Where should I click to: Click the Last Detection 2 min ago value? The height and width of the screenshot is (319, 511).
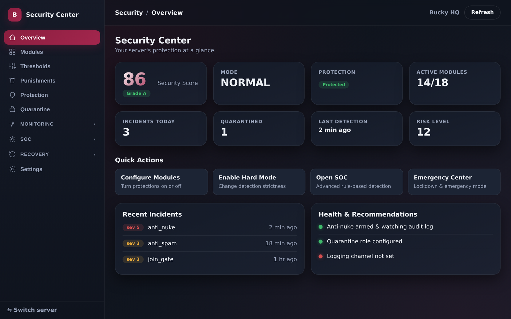click(335, 130)
